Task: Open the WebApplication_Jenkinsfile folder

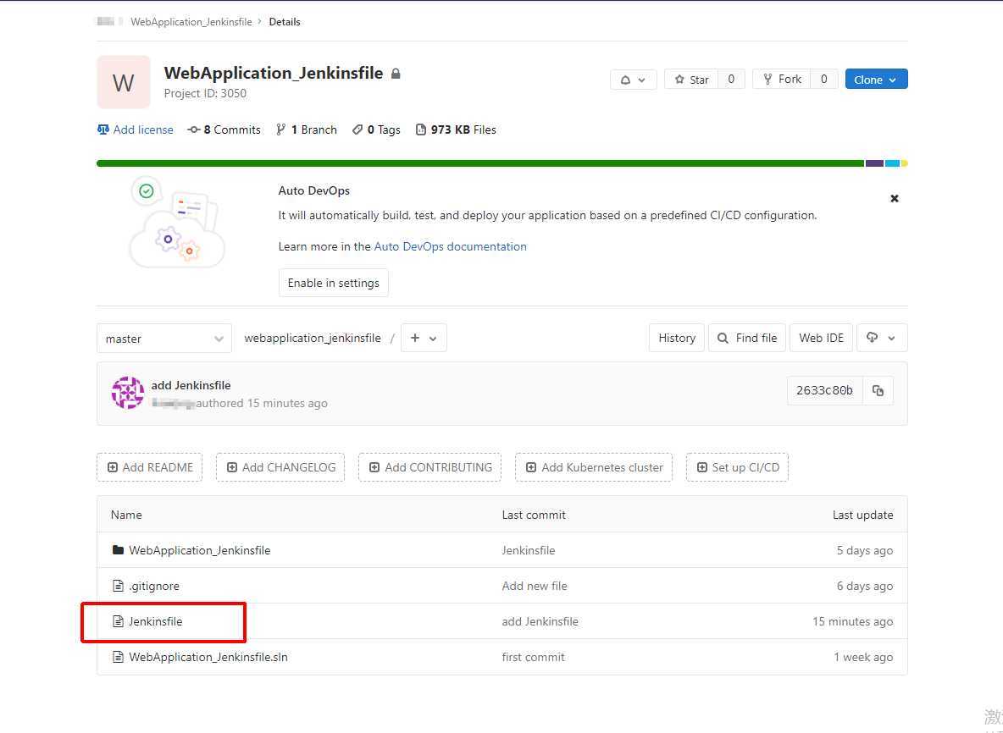Action: click(x=200, y=550)
